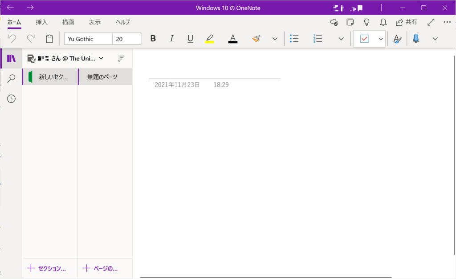This screenshot has height=279, width=456.
Task: Apply yellow text highlight color
Action: pos(209,39)
